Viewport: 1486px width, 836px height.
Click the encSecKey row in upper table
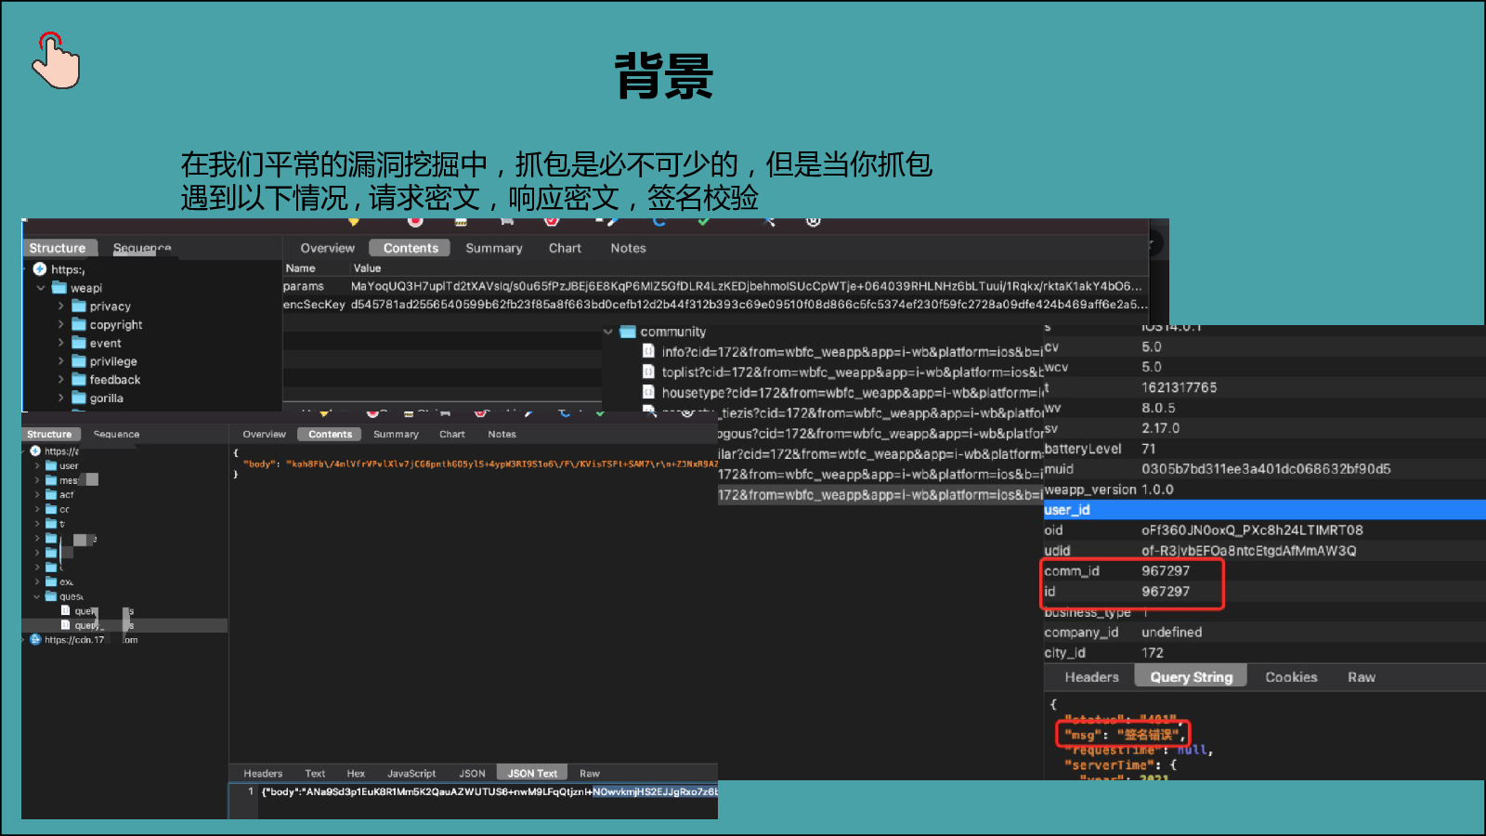coord(715,305)
